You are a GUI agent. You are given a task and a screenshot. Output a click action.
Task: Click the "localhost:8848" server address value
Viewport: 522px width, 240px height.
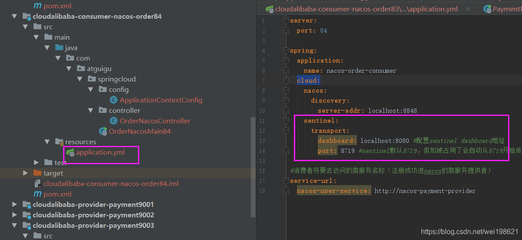pos(393,111)
